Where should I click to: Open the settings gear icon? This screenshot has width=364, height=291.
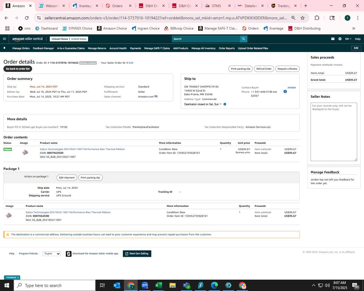coord(340,39)
